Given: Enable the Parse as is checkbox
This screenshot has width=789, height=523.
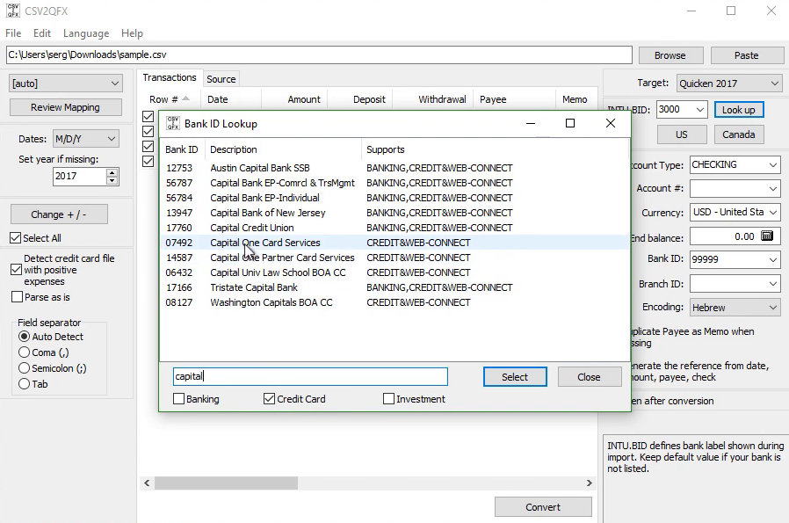Looking at the screenshot, I should click(x=17, y=297).
